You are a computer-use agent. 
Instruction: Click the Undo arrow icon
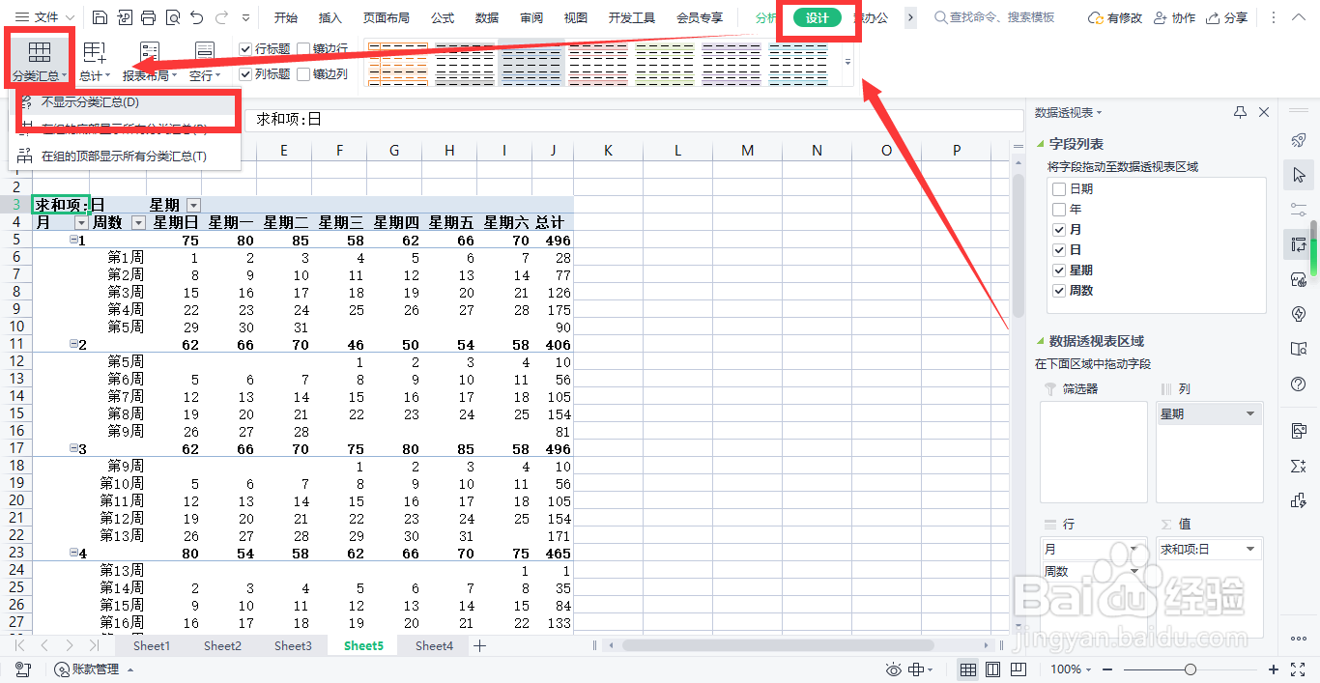(197, 17)
